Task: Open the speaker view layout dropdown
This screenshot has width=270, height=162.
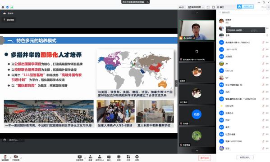Action: pyautogui.click(x=196, y=7)
